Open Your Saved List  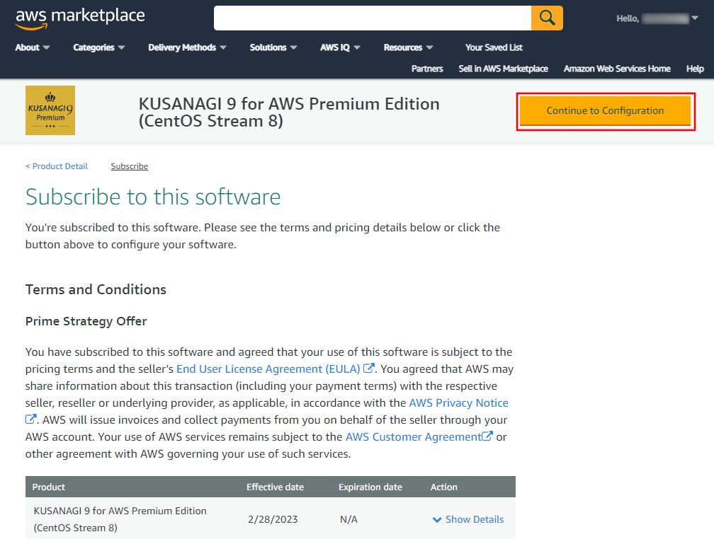pyautogui.click(x=494, y=47)
